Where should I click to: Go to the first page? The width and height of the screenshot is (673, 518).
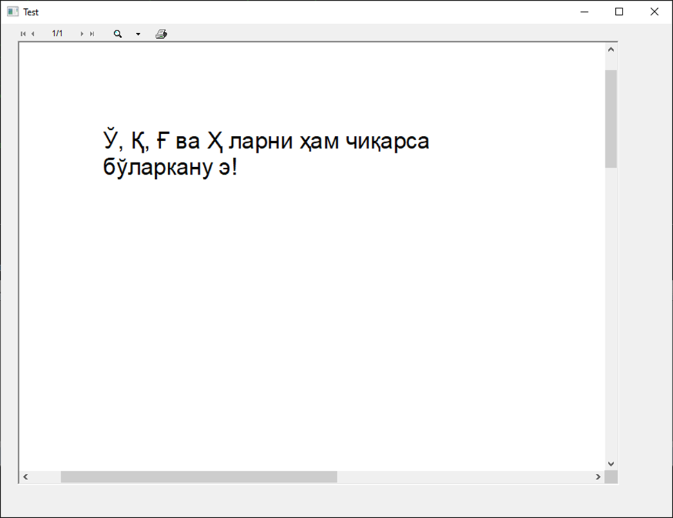pyautogui.click(x=23, y=34)
